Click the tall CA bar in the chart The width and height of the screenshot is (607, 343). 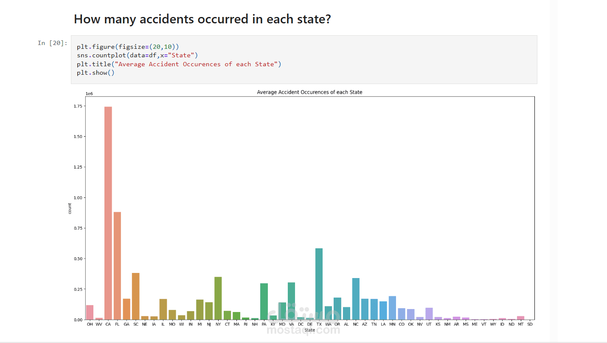[x=108, y=212]
